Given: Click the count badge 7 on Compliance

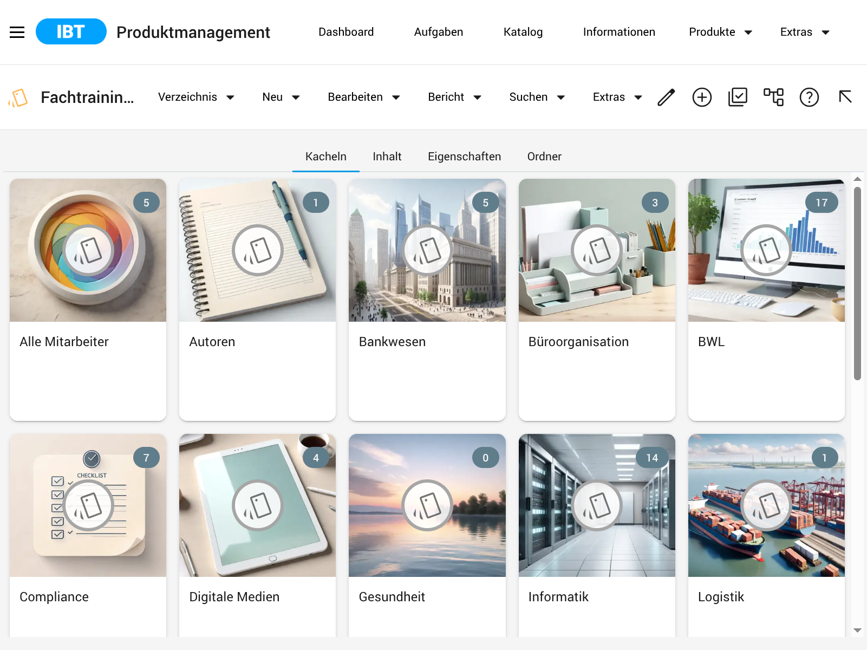Looking at the screenshot, I should 146,458.
